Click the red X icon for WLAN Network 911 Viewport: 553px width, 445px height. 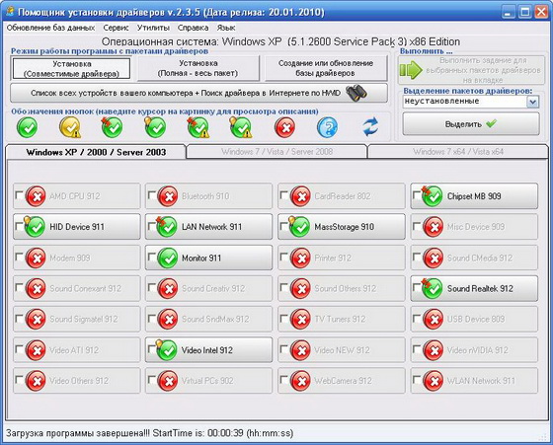click(434, 381)
